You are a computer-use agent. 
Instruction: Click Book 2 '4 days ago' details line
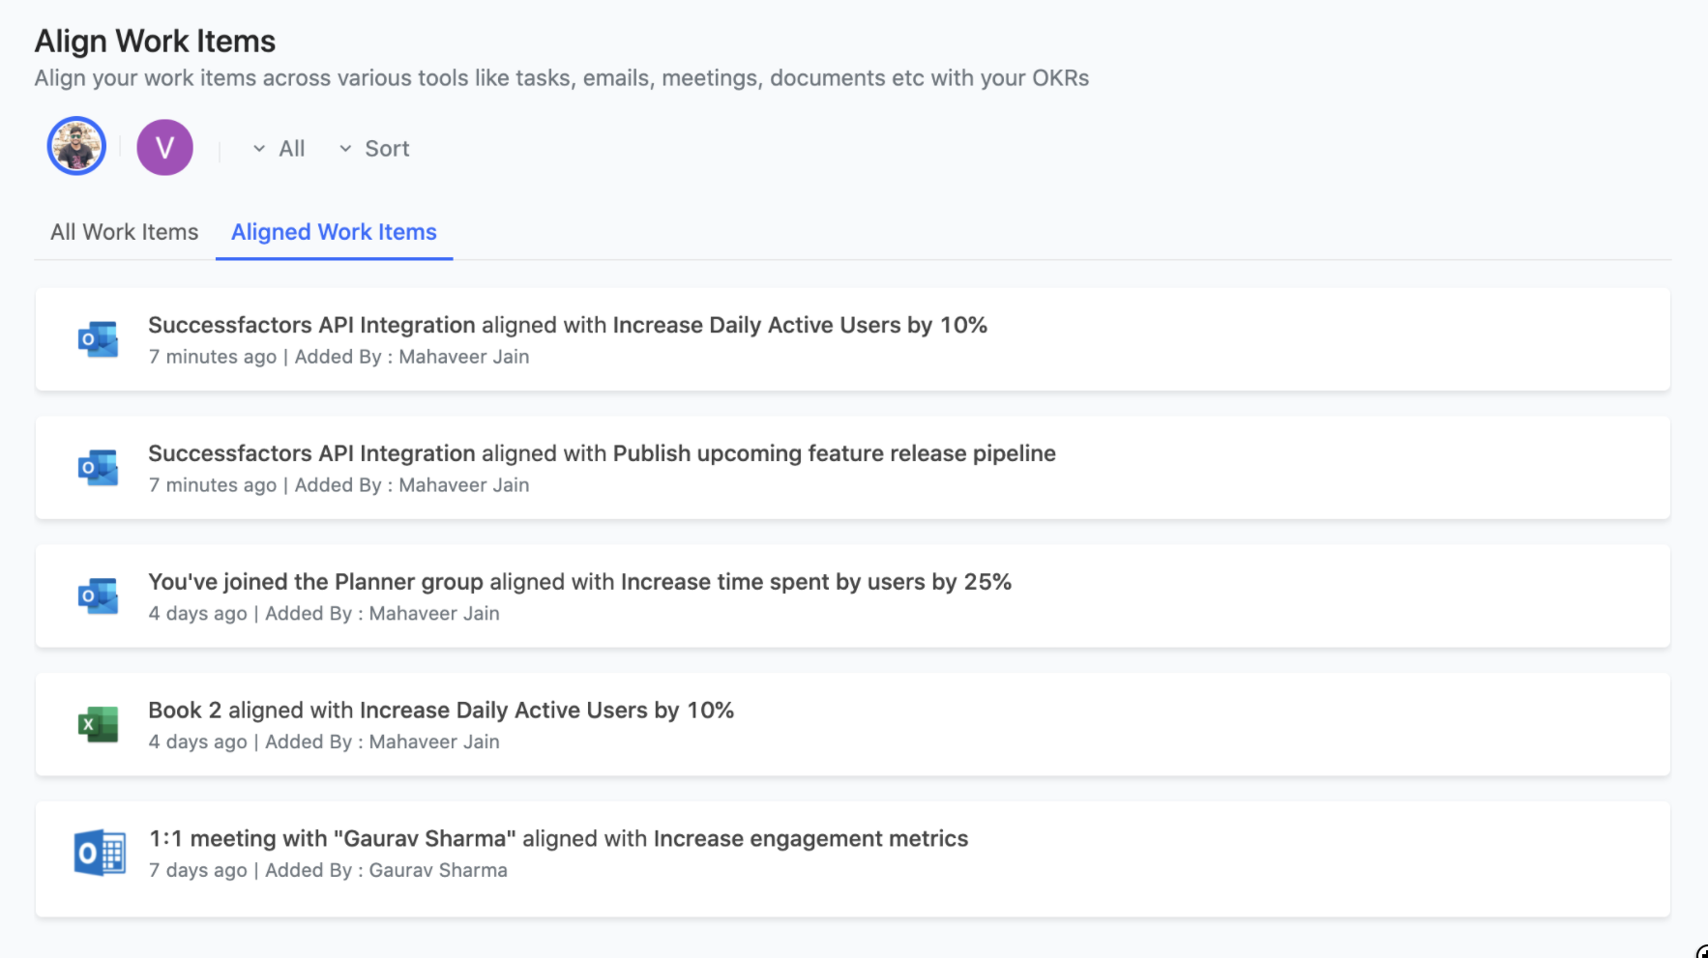pos(324,741)
